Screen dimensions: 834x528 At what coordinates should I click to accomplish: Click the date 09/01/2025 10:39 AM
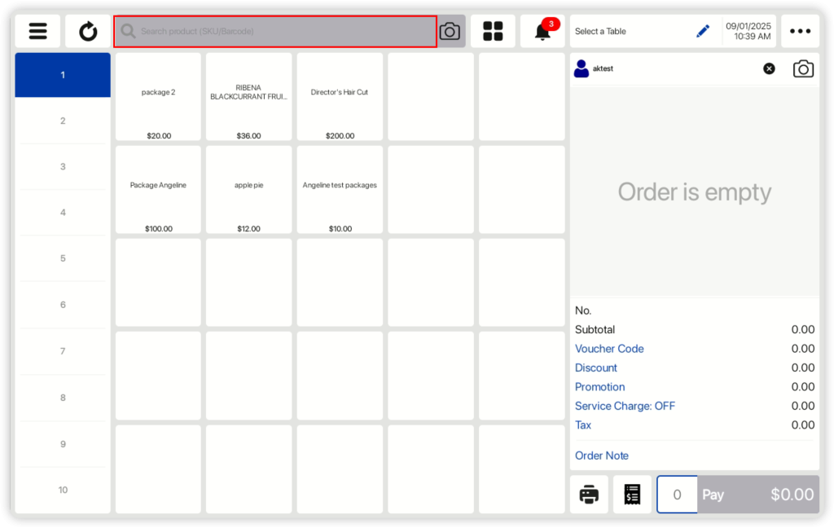(748, 32)
